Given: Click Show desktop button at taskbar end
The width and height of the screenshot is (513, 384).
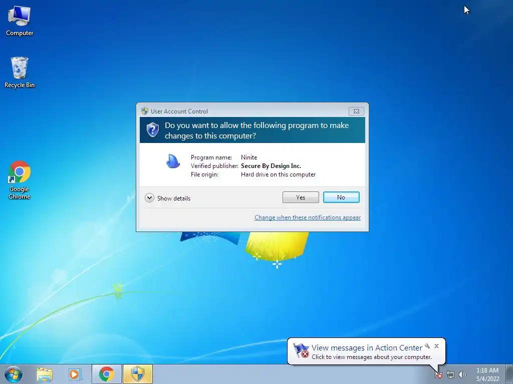Looking at the screenshot, I should point(509,374).
